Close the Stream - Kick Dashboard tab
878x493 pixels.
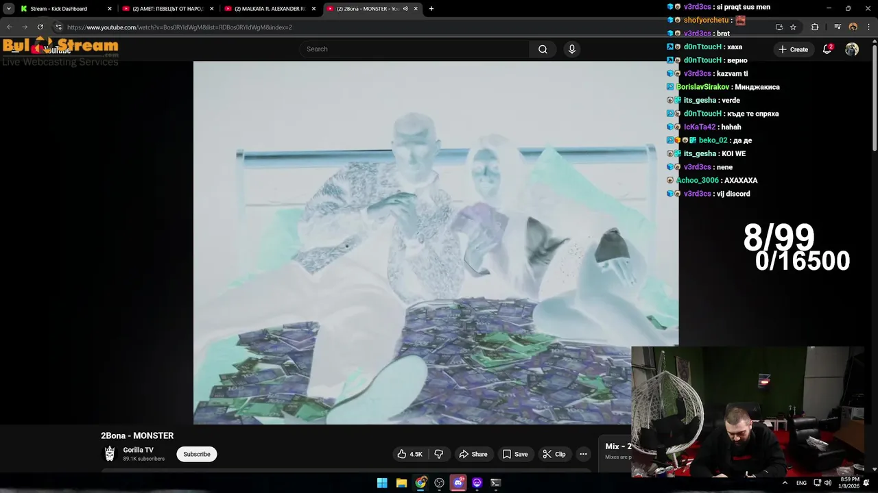[x=109, y=9]
